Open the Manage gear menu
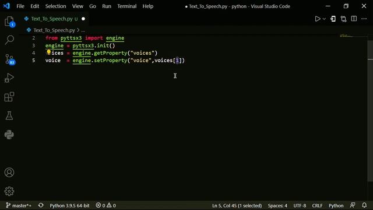Viewport: 373px width, 210px height. point(9,191)
